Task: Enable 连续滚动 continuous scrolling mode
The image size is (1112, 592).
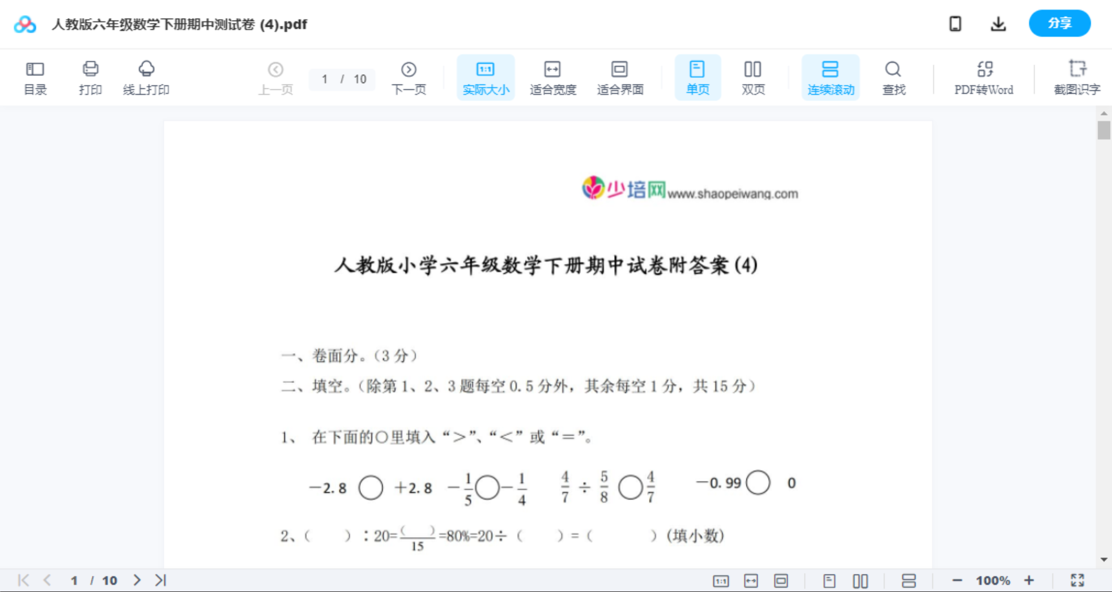Action: pyautogui.click(x=830, y=77)
